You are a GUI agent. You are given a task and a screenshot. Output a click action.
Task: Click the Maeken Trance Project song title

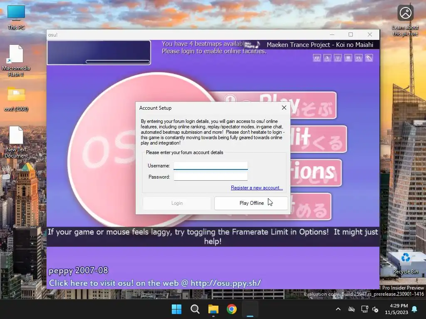click(x=320, y=45)
